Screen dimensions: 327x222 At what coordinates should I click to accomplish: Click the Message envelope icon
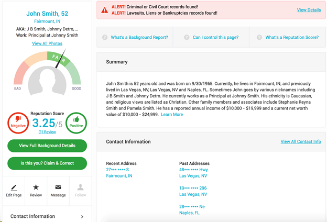click(x=58, y=187)
